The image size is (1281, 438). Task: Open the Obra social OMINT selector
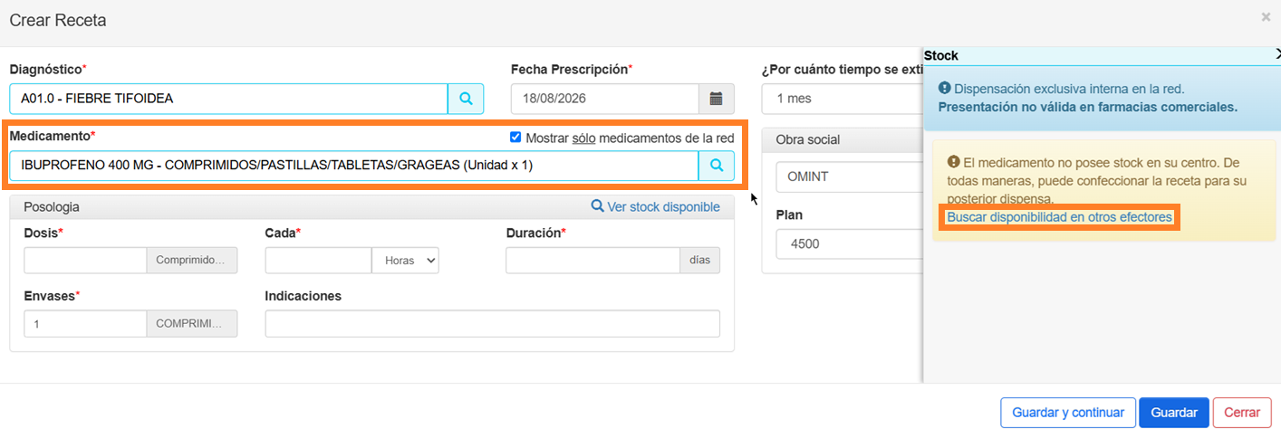849,176
